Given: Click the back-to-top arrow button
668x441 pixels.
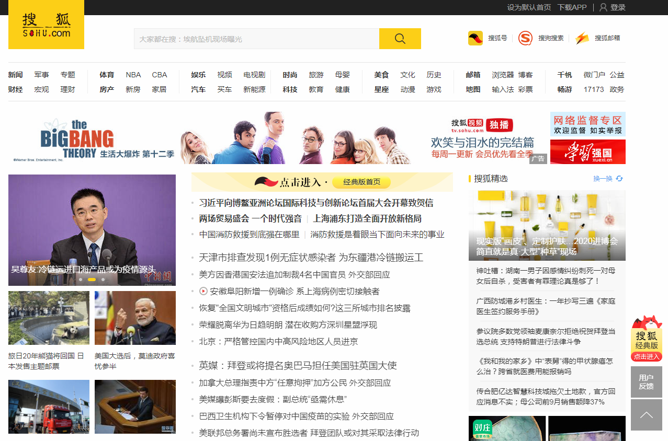Looking at the screenshot, I should click(647, 415).
